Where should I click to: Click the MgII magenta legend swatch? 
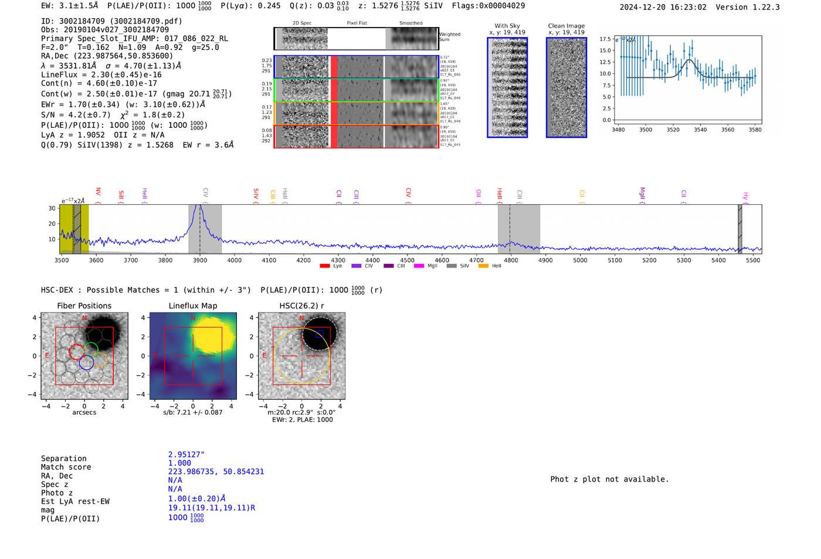419,266
